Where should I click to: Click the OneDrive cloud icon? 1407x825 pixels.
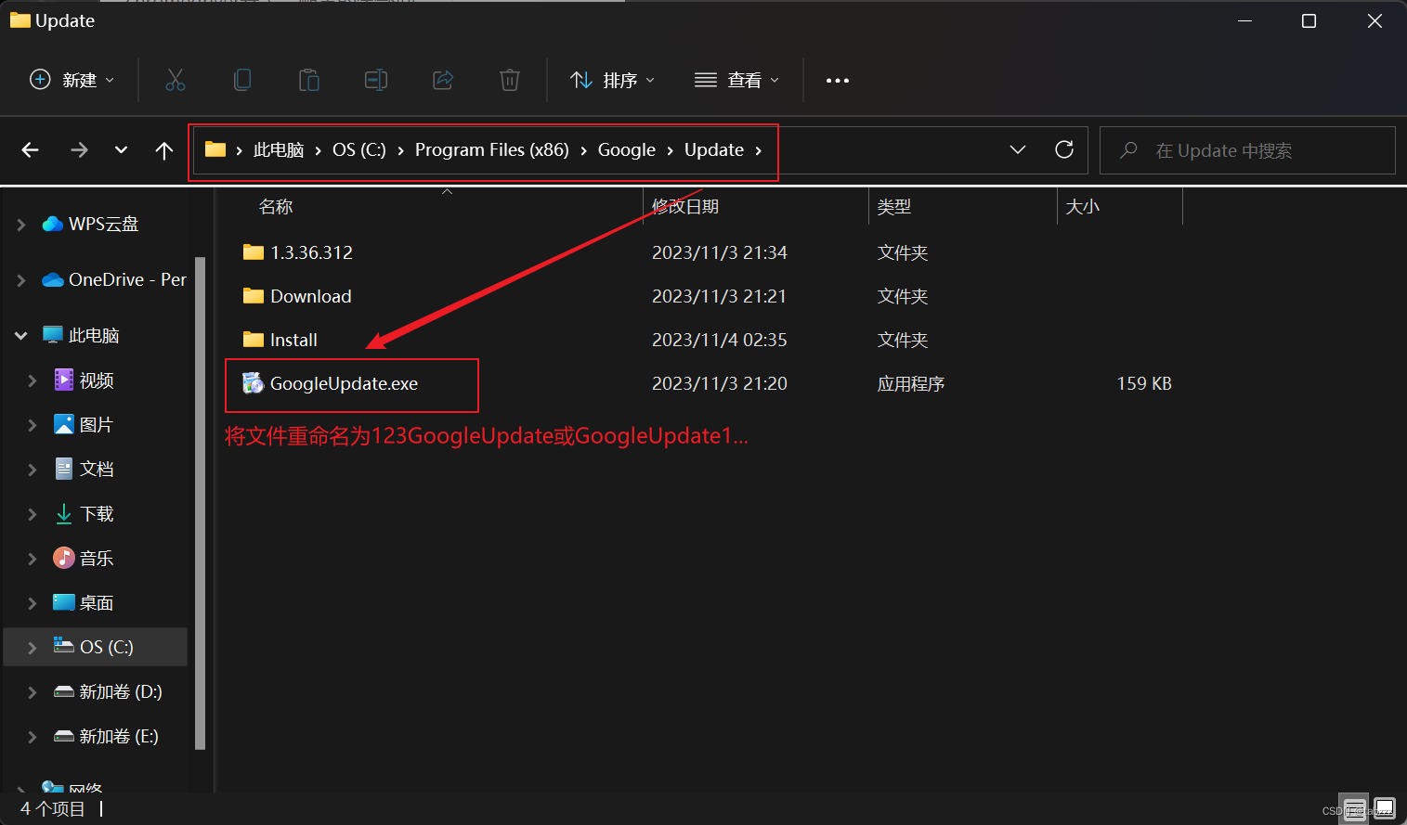(x=53, y=279)
